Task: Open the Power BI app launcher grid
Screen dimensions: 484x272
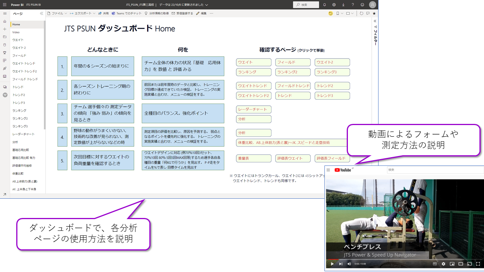Action: click(x=5, y=5)
